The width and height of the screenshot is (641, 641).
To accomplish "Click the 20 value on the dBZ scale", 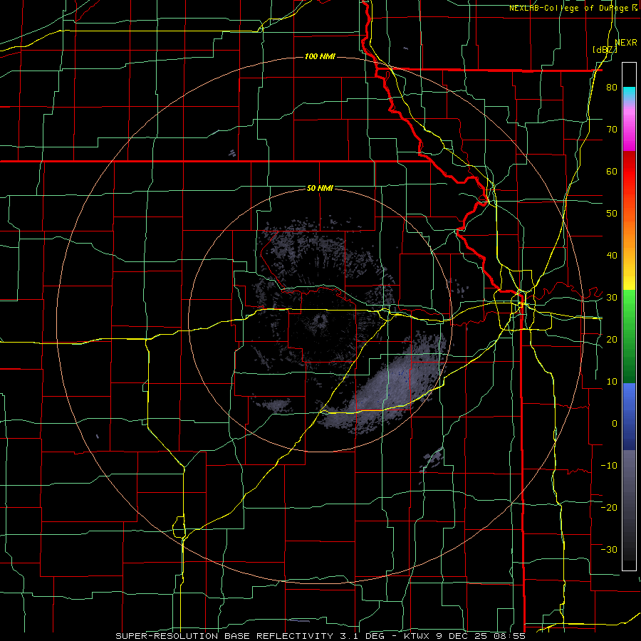I will (612, 339).
